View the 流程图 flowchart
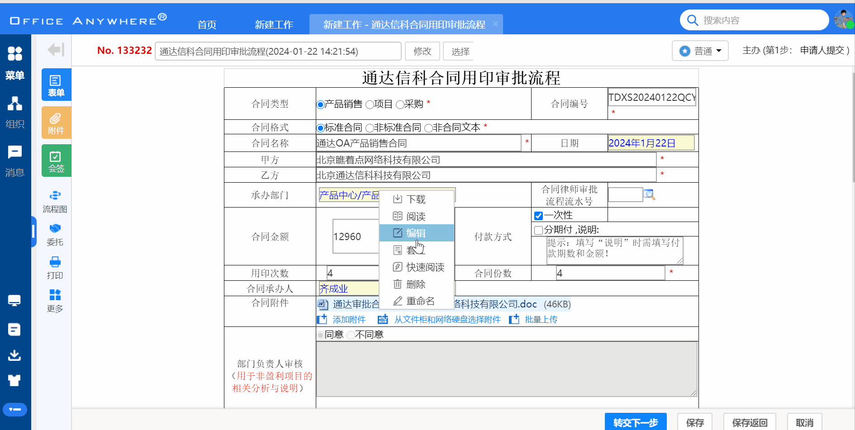This screenshot has height=430, width=855. pyautogui.click(x=55, y=202)
